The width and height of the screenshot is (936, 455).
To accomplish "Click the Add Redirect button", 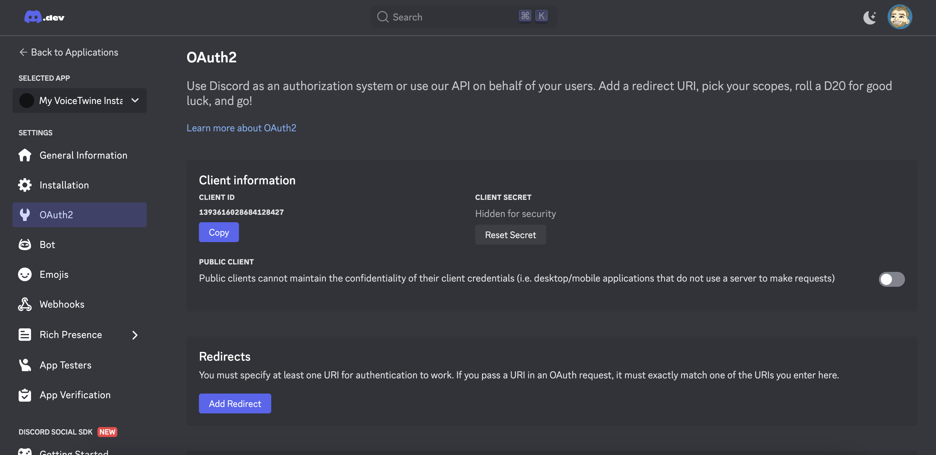I will click(235, 403).
